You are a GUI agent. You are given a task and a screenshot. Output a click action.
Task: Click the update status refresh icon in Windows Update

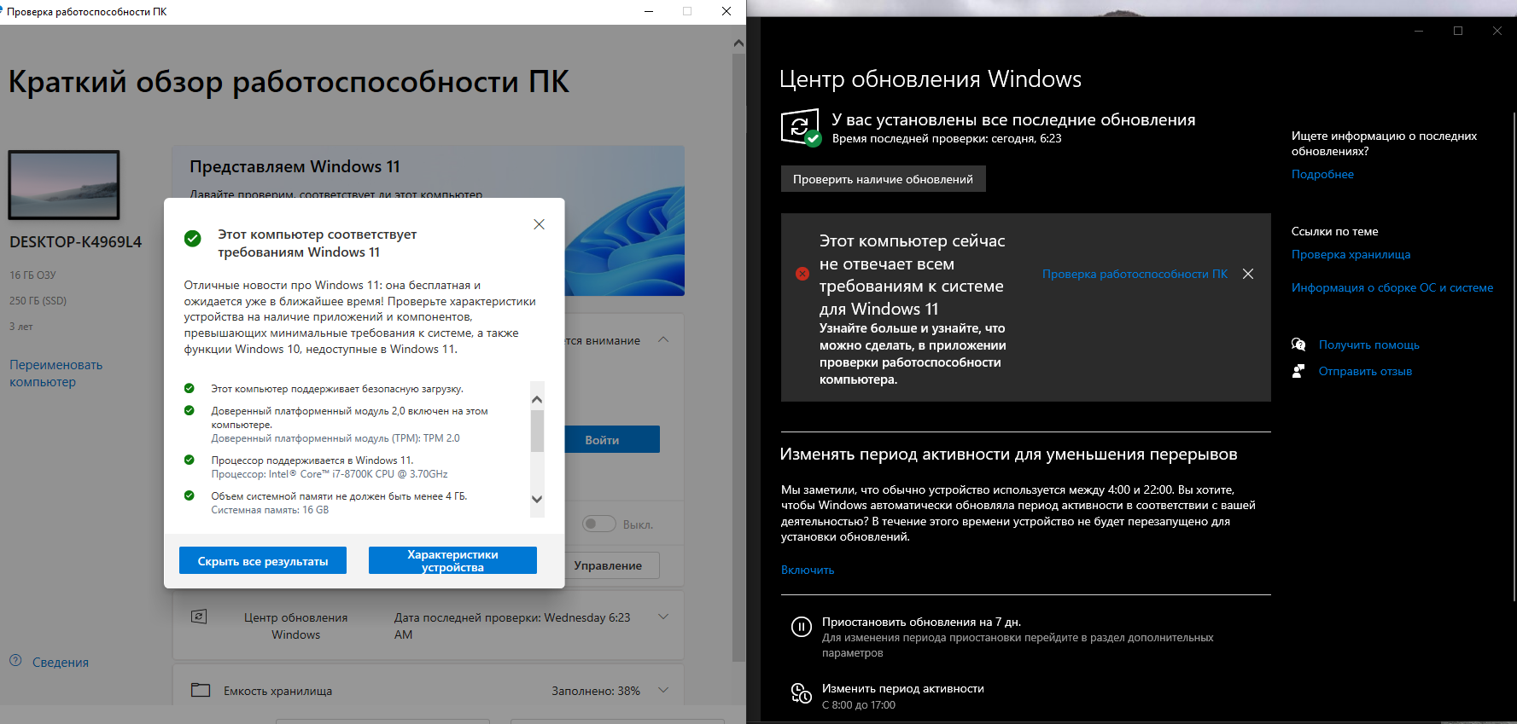801,127
